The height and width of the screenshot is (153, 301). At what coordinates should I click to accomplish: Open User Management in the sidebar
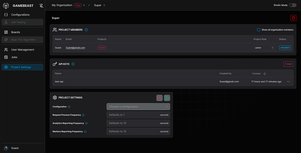point(23,50)
